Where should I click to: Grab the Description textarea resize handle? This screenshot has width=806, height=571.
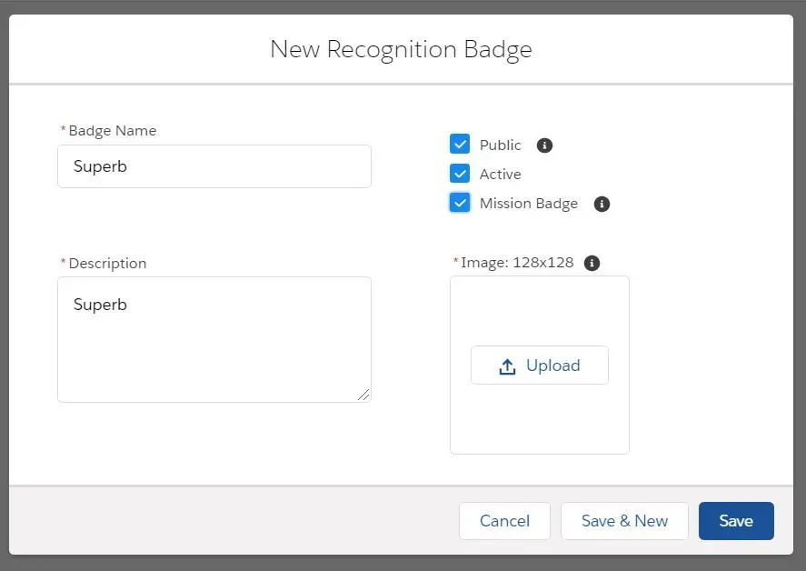[x=363, y=395]
